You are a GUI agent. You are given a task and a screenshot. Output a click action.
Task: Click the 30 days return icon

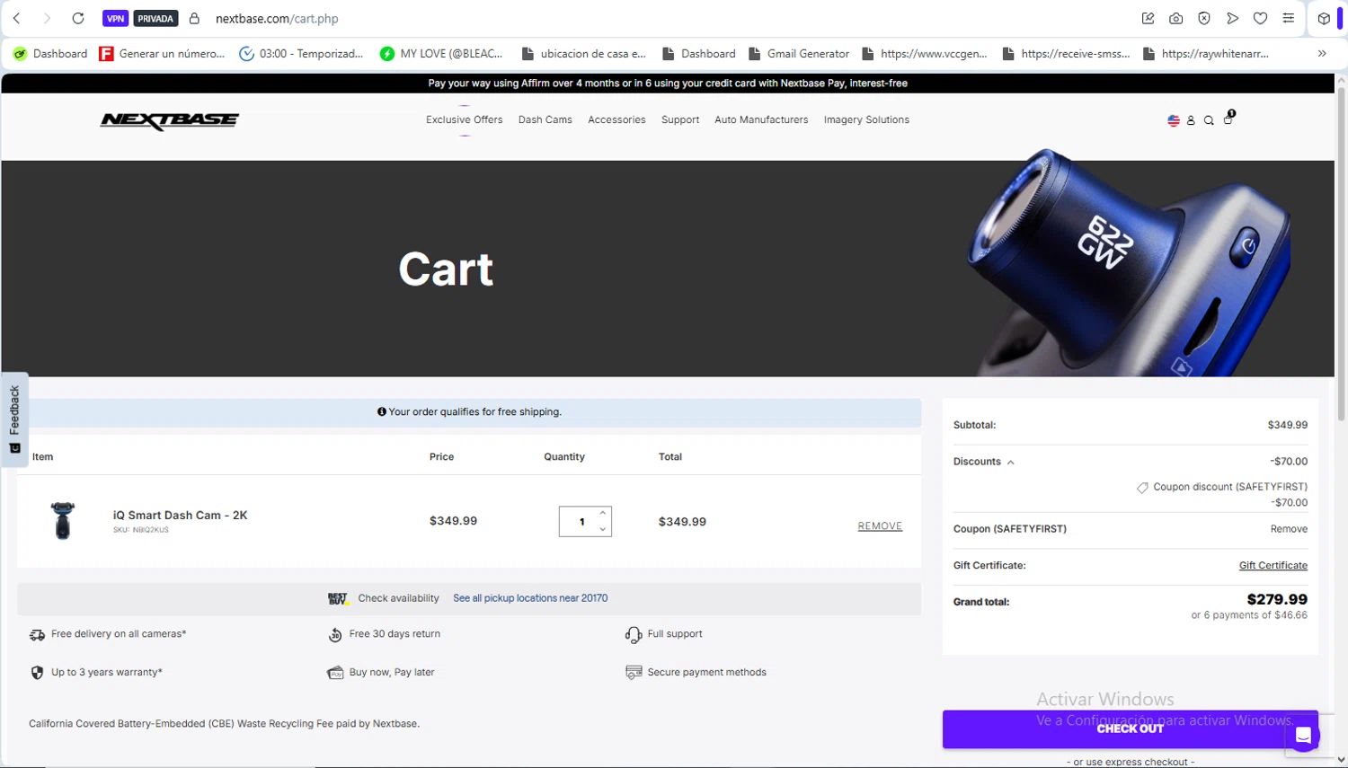[335, 635]
